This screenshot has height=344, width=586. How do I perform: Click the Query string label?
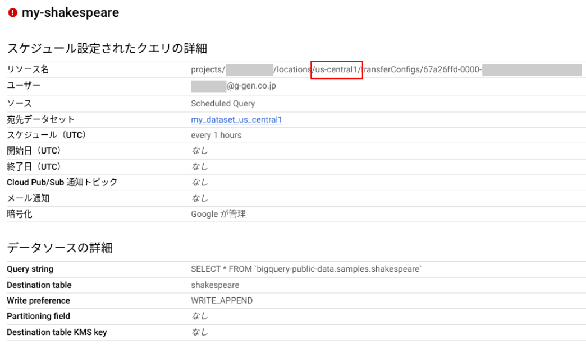(x=30, y=269)
